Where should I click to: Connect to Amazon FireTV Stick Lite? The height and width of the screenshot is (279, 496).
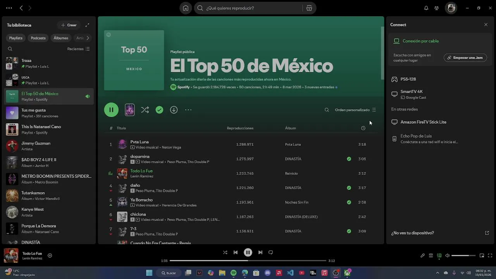(x=440, y=122)
